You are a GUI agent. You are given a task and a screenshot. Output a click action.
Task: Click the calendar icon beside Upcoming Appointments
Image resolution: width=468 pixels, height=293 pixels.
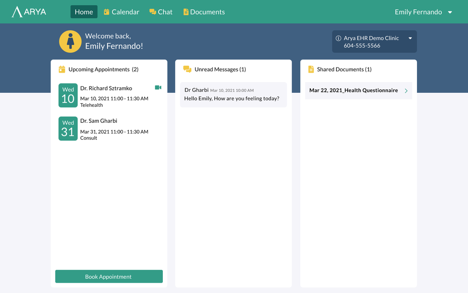(x=61, y=69)
